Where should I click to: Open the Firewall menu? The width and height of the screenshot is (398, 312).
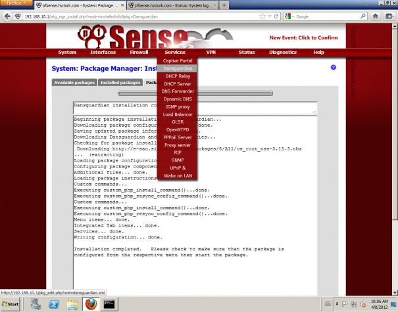click(x=139, y=52)
